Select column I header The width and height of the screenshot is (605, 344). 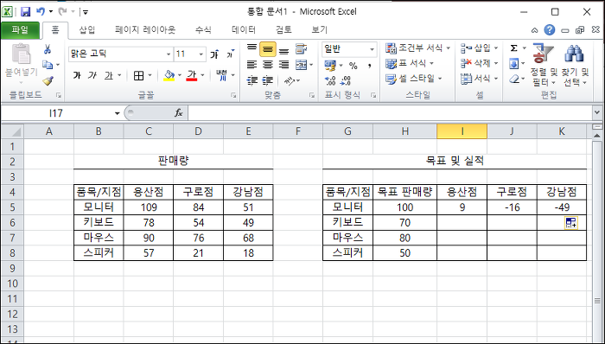462,131
